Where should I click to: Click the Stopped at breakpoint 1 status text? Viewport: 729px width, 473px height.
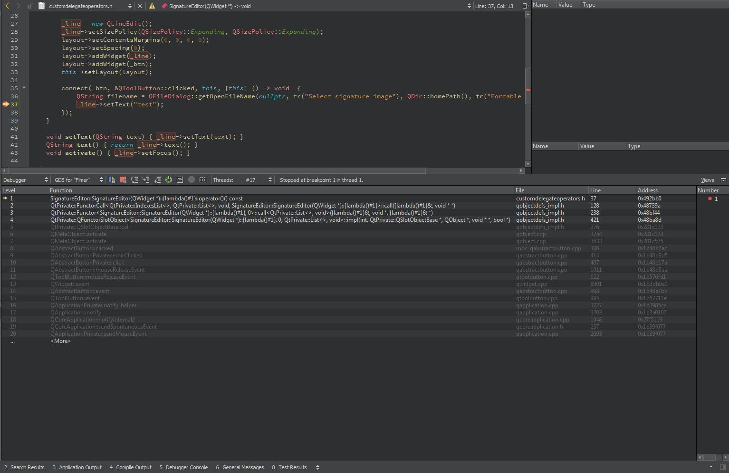(x=321, y=180)
